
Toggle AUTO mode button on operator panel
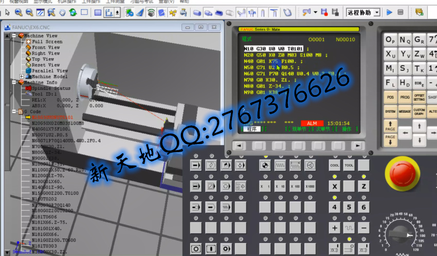[196, 166]
